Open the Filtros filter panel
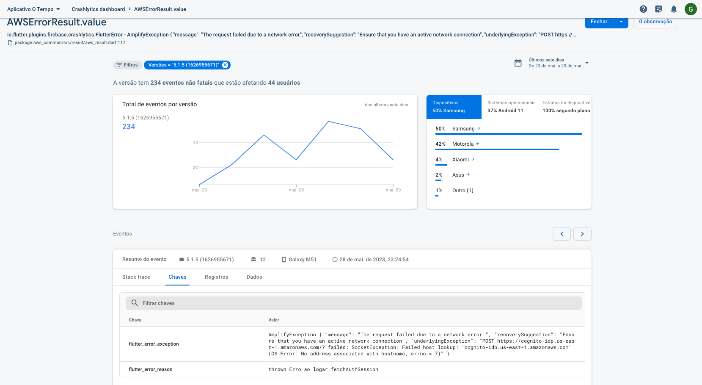The image size is (702, 385). pyautogui.click(x=127, y=65)
